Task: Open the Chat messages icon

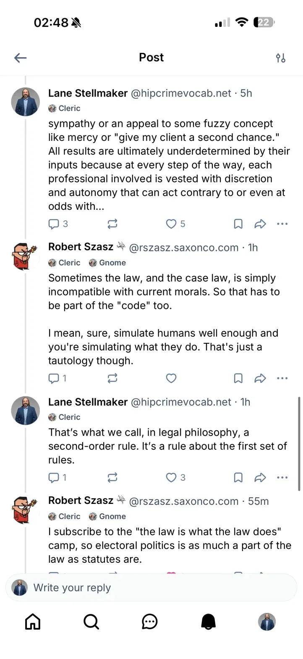Action: coord(149,622)
